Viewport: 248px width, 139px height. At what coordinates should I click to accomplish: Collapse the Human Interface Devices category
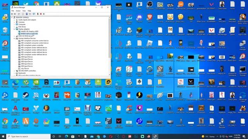click(14, 38)
